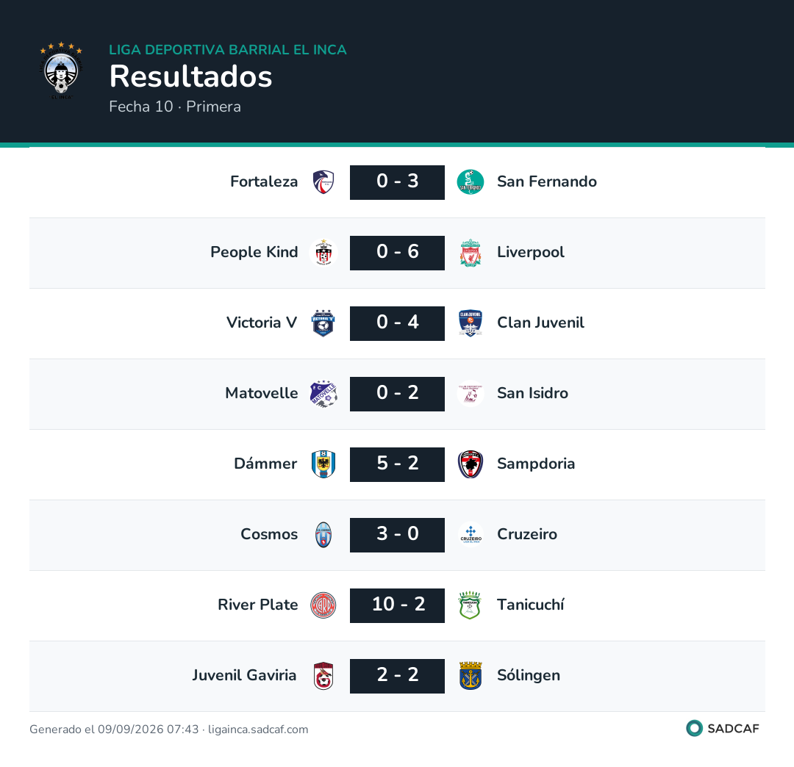Viewport: 794px width, 767px height.
Task: Click the 5 - 2 score box
Action: [x=398, y=464]
